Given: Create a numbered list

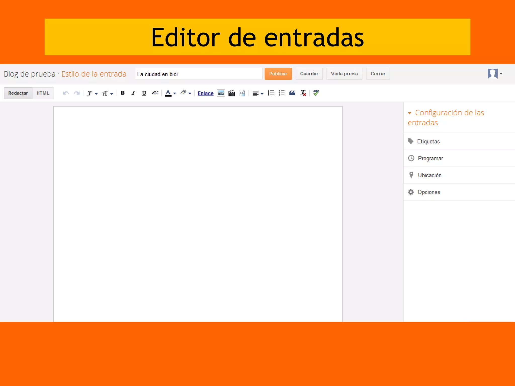Looking at the screenshot, I should 271,93.
